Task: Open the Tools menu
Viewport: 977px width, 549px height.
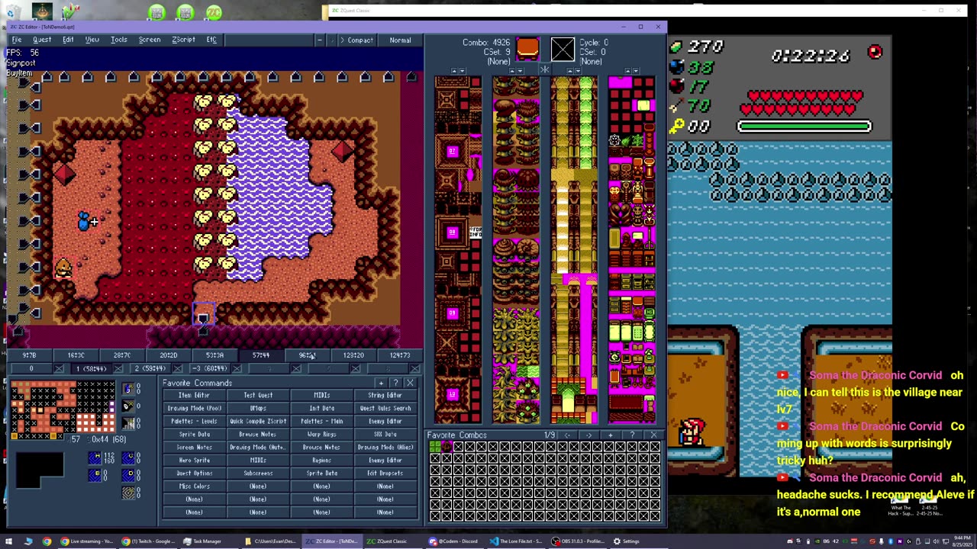Action: pos(119,40)
